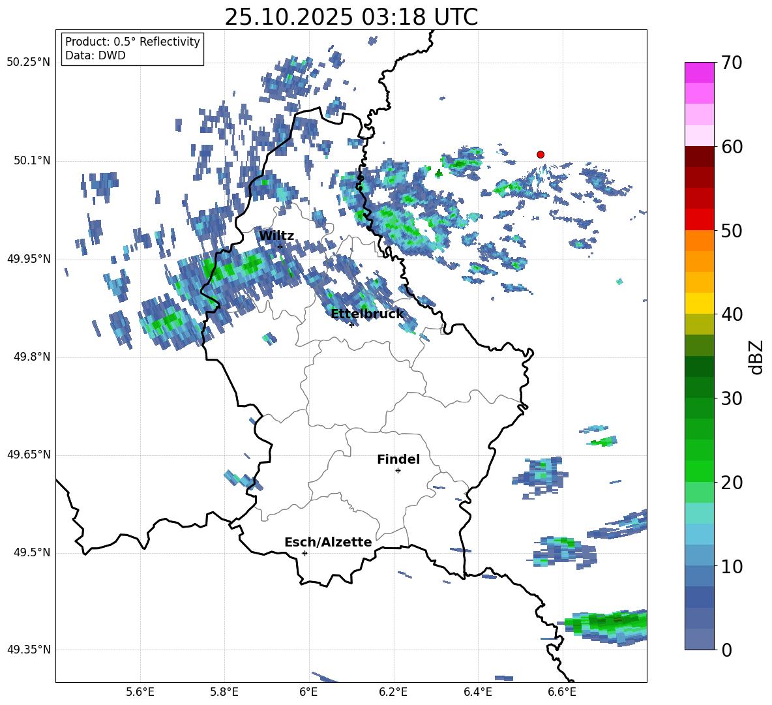Click the 6°E longitude tick label
The height and width of the screenshot is (705, 772).
pyautogui.click(x=308, y=692)
